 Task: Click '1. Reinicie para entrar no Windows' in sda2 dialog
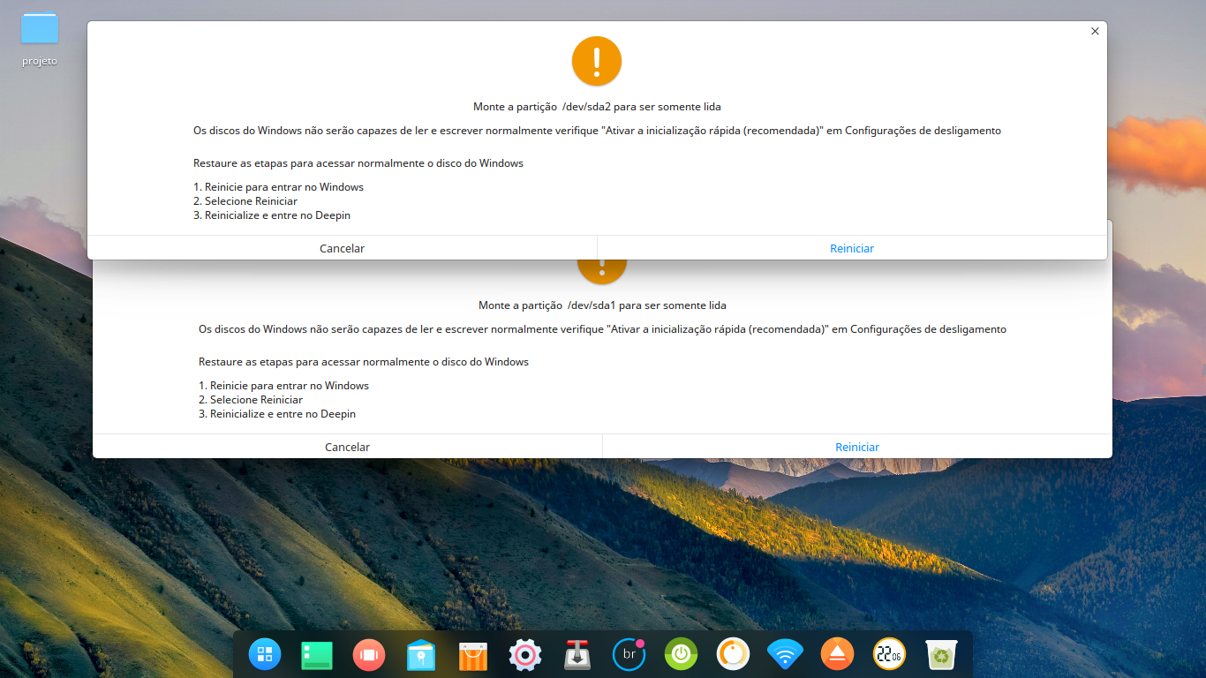point(278,187)
